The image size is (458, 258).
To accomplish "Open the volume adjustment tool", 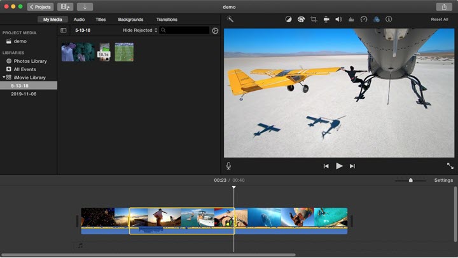I will point(338,20).
